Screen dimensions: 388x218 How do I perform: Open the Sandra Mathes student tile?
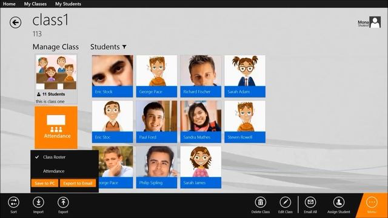click(201, 122)
